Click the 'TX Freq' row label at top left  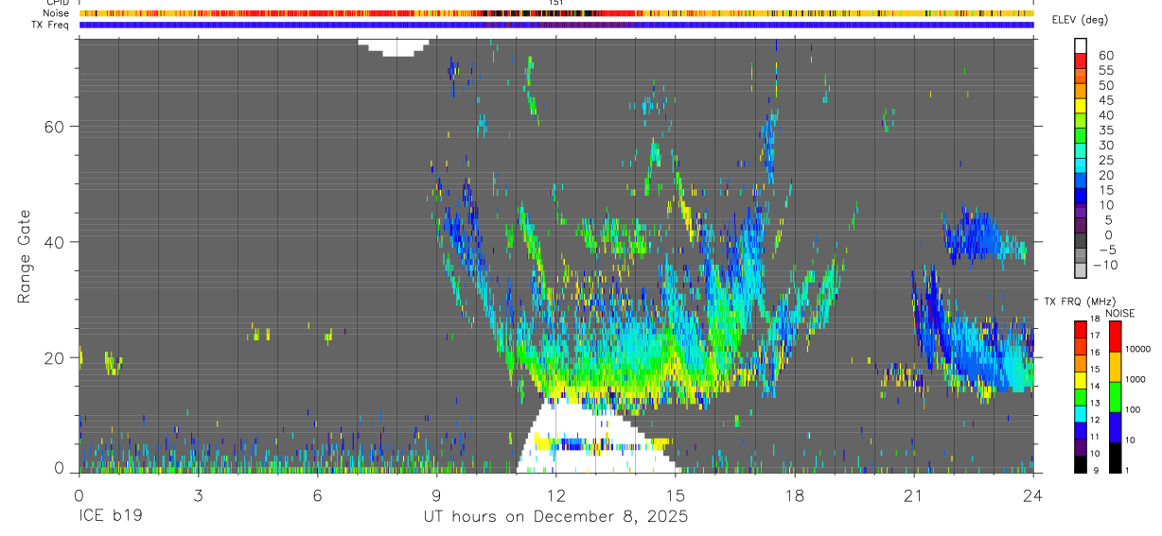[x=52, y=25]
